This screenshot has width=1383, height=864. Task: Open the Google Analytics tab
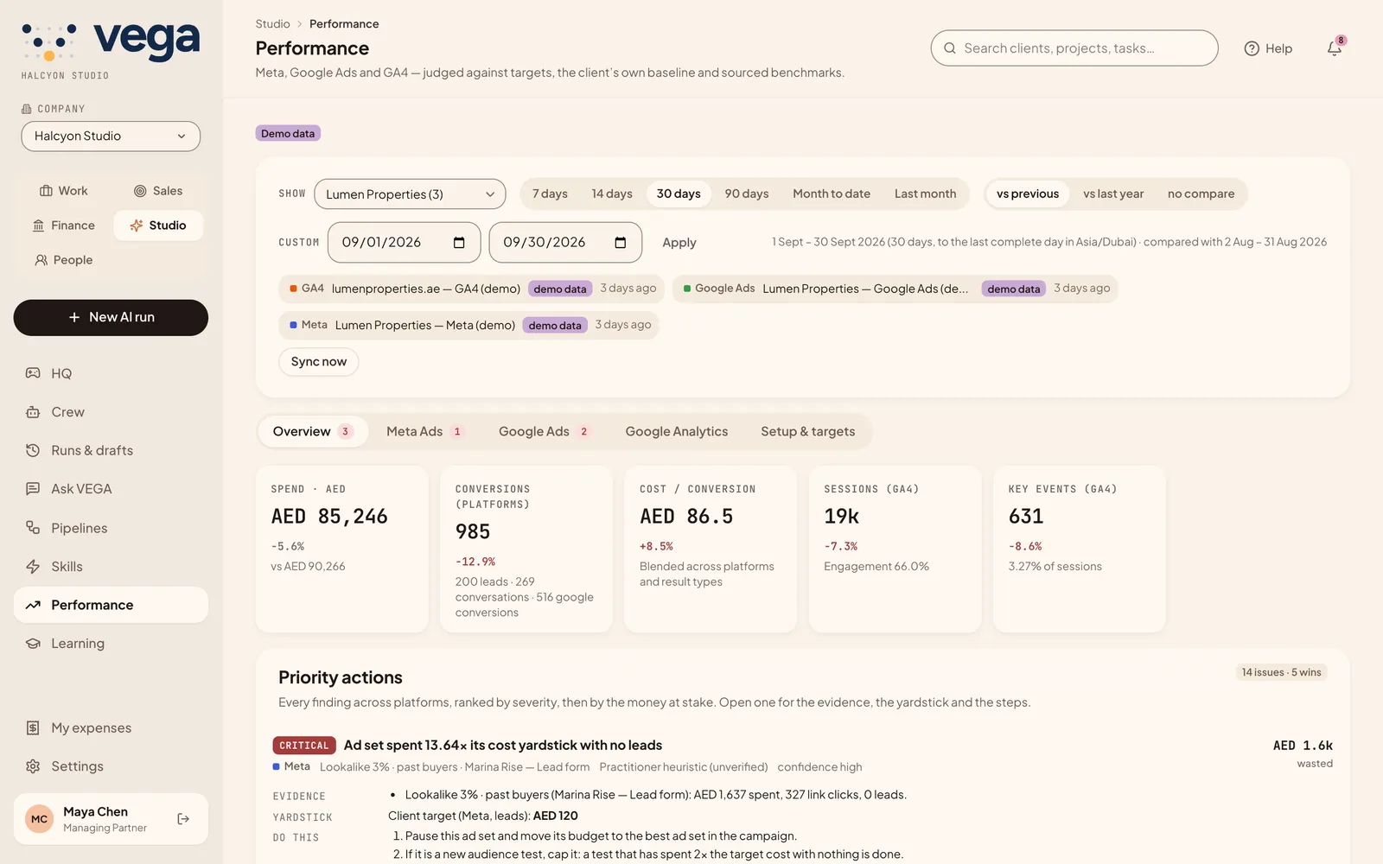pos(677,431)
